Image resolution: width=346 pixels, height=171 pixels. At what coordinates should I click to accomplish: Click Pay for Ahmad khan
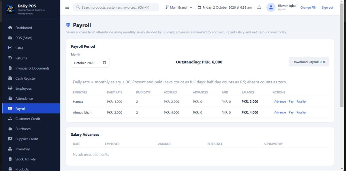point(291,112)
